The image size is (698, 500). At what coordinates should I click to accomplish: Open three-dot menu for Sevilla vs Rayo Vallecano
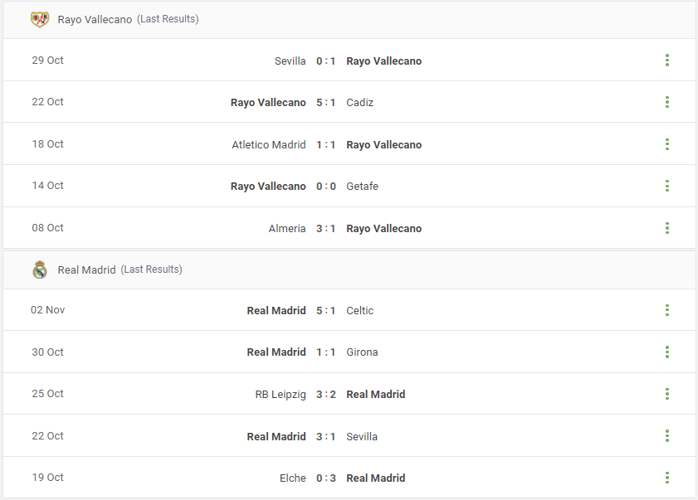pyautogui.click(x=666, y=61)
